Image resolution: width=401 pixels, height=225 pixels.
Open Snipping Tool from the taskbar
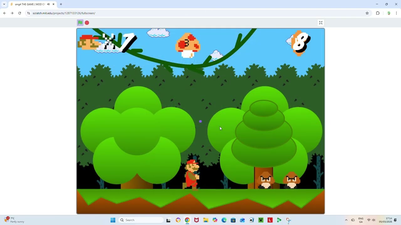point(288,220)
